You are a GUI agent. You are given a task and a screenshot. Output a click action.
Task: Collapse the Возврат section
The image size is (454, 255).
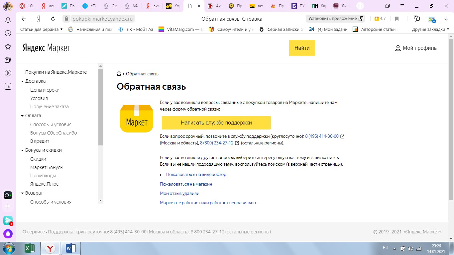22,193
